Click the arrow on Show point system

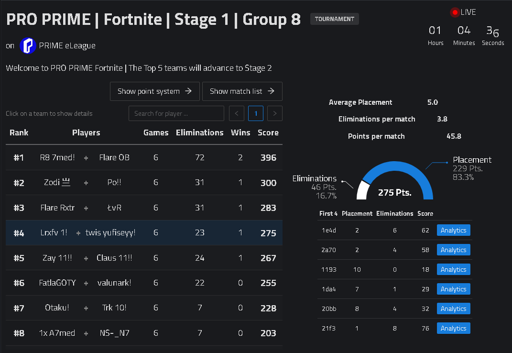(x=188, y=91)
